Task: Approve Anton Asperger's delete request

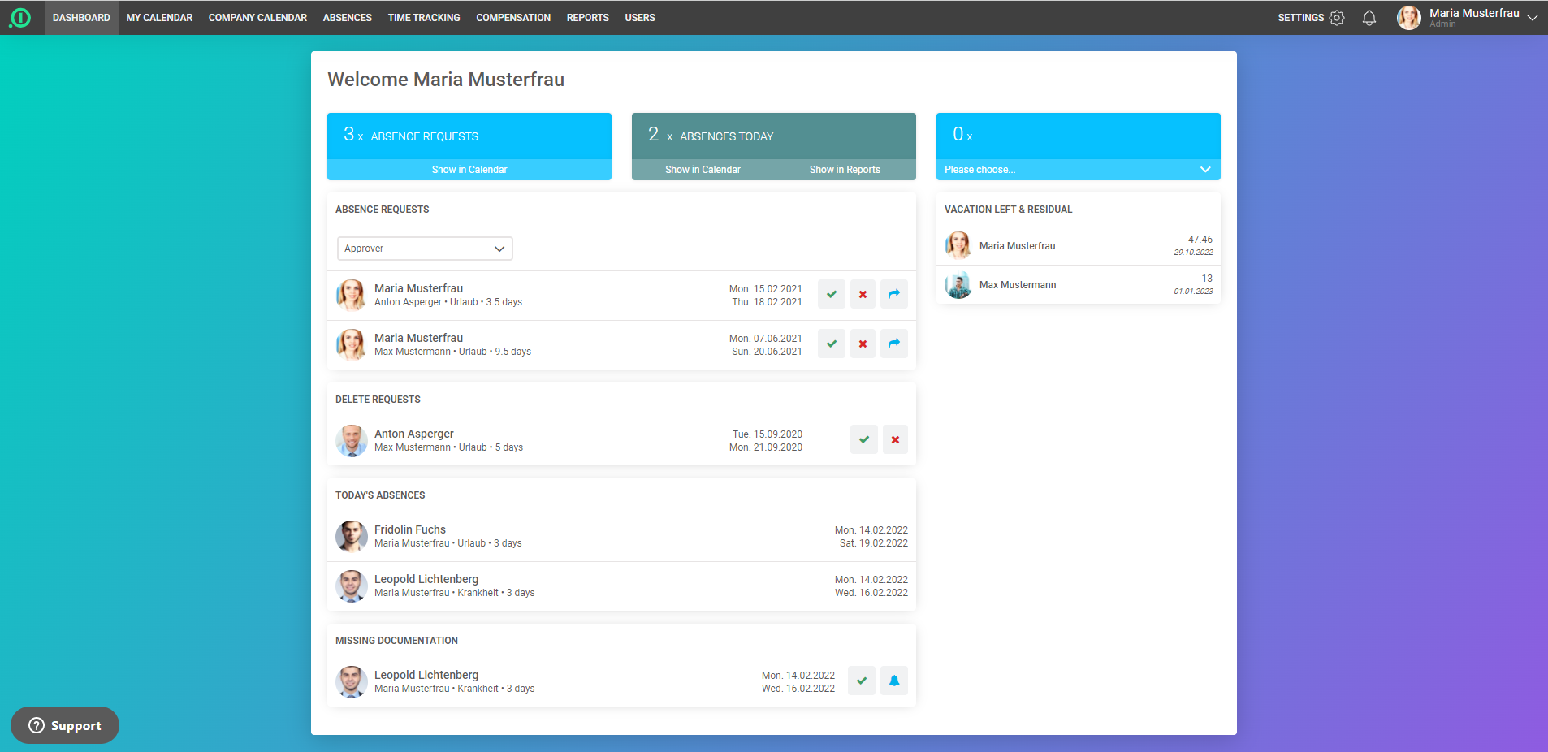Action: pyautogui.click(x=863, y=439)
